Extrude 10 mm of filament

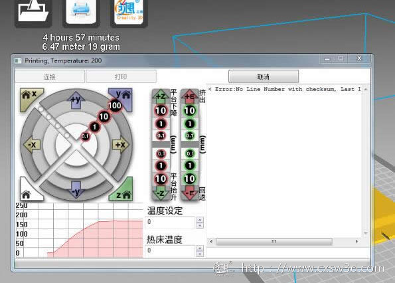(190, 111)
